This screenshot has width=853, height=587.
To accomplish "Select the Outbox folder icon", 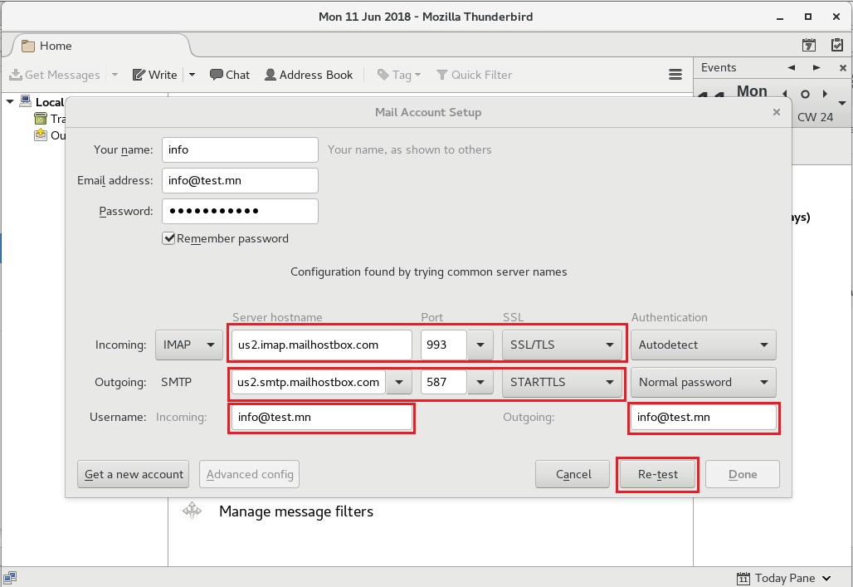I will pos(41,135).
